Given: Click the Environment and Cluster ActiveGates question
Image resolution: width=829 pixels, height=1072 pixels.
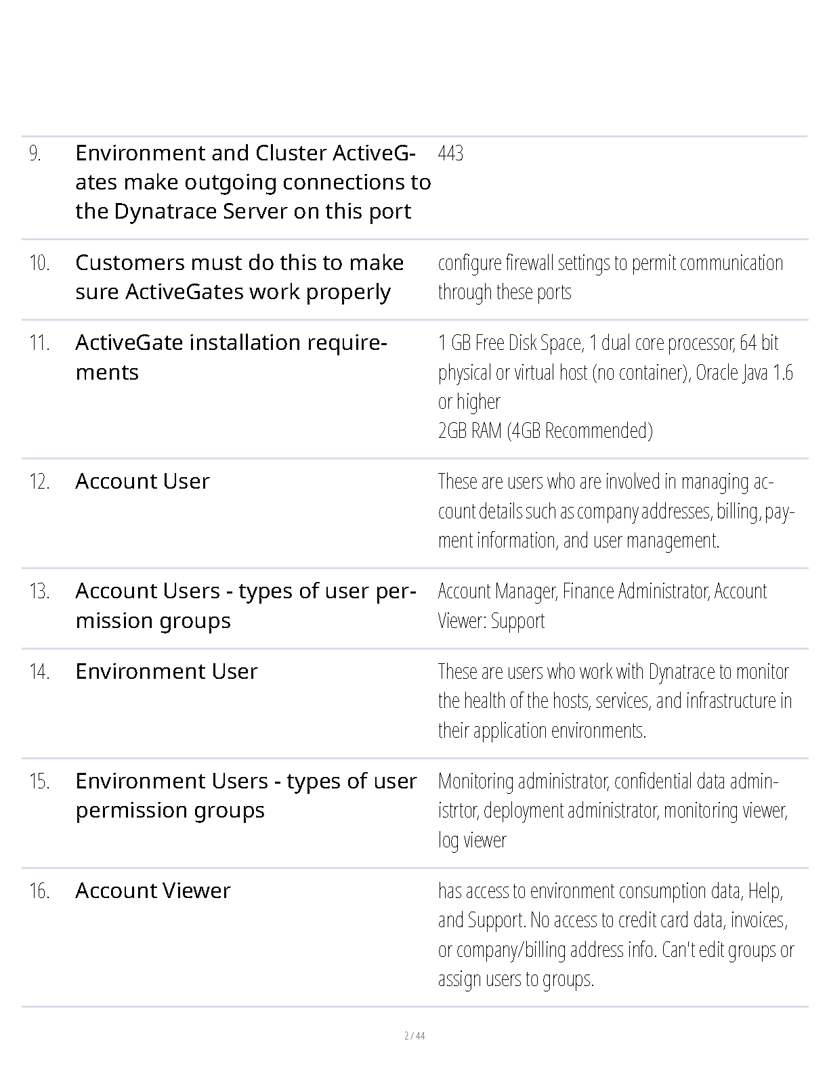Looking at the screenshot, I should pos(253,182).
